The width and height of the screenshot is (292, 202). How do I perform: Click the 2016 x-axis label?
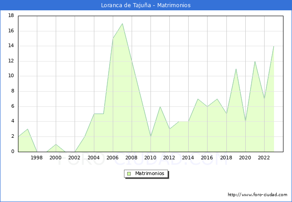click(207, 158)
